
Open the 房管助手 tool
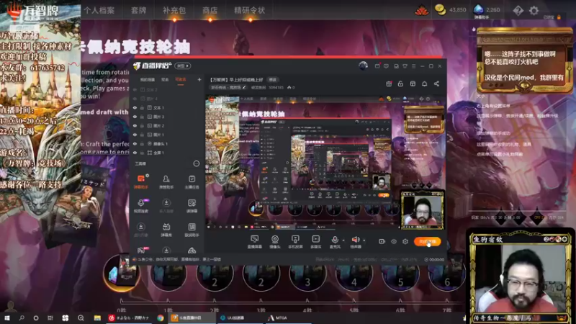(166, 181)
